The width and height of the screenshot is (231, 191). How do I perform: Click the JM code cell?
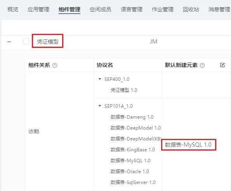point(153,42)
